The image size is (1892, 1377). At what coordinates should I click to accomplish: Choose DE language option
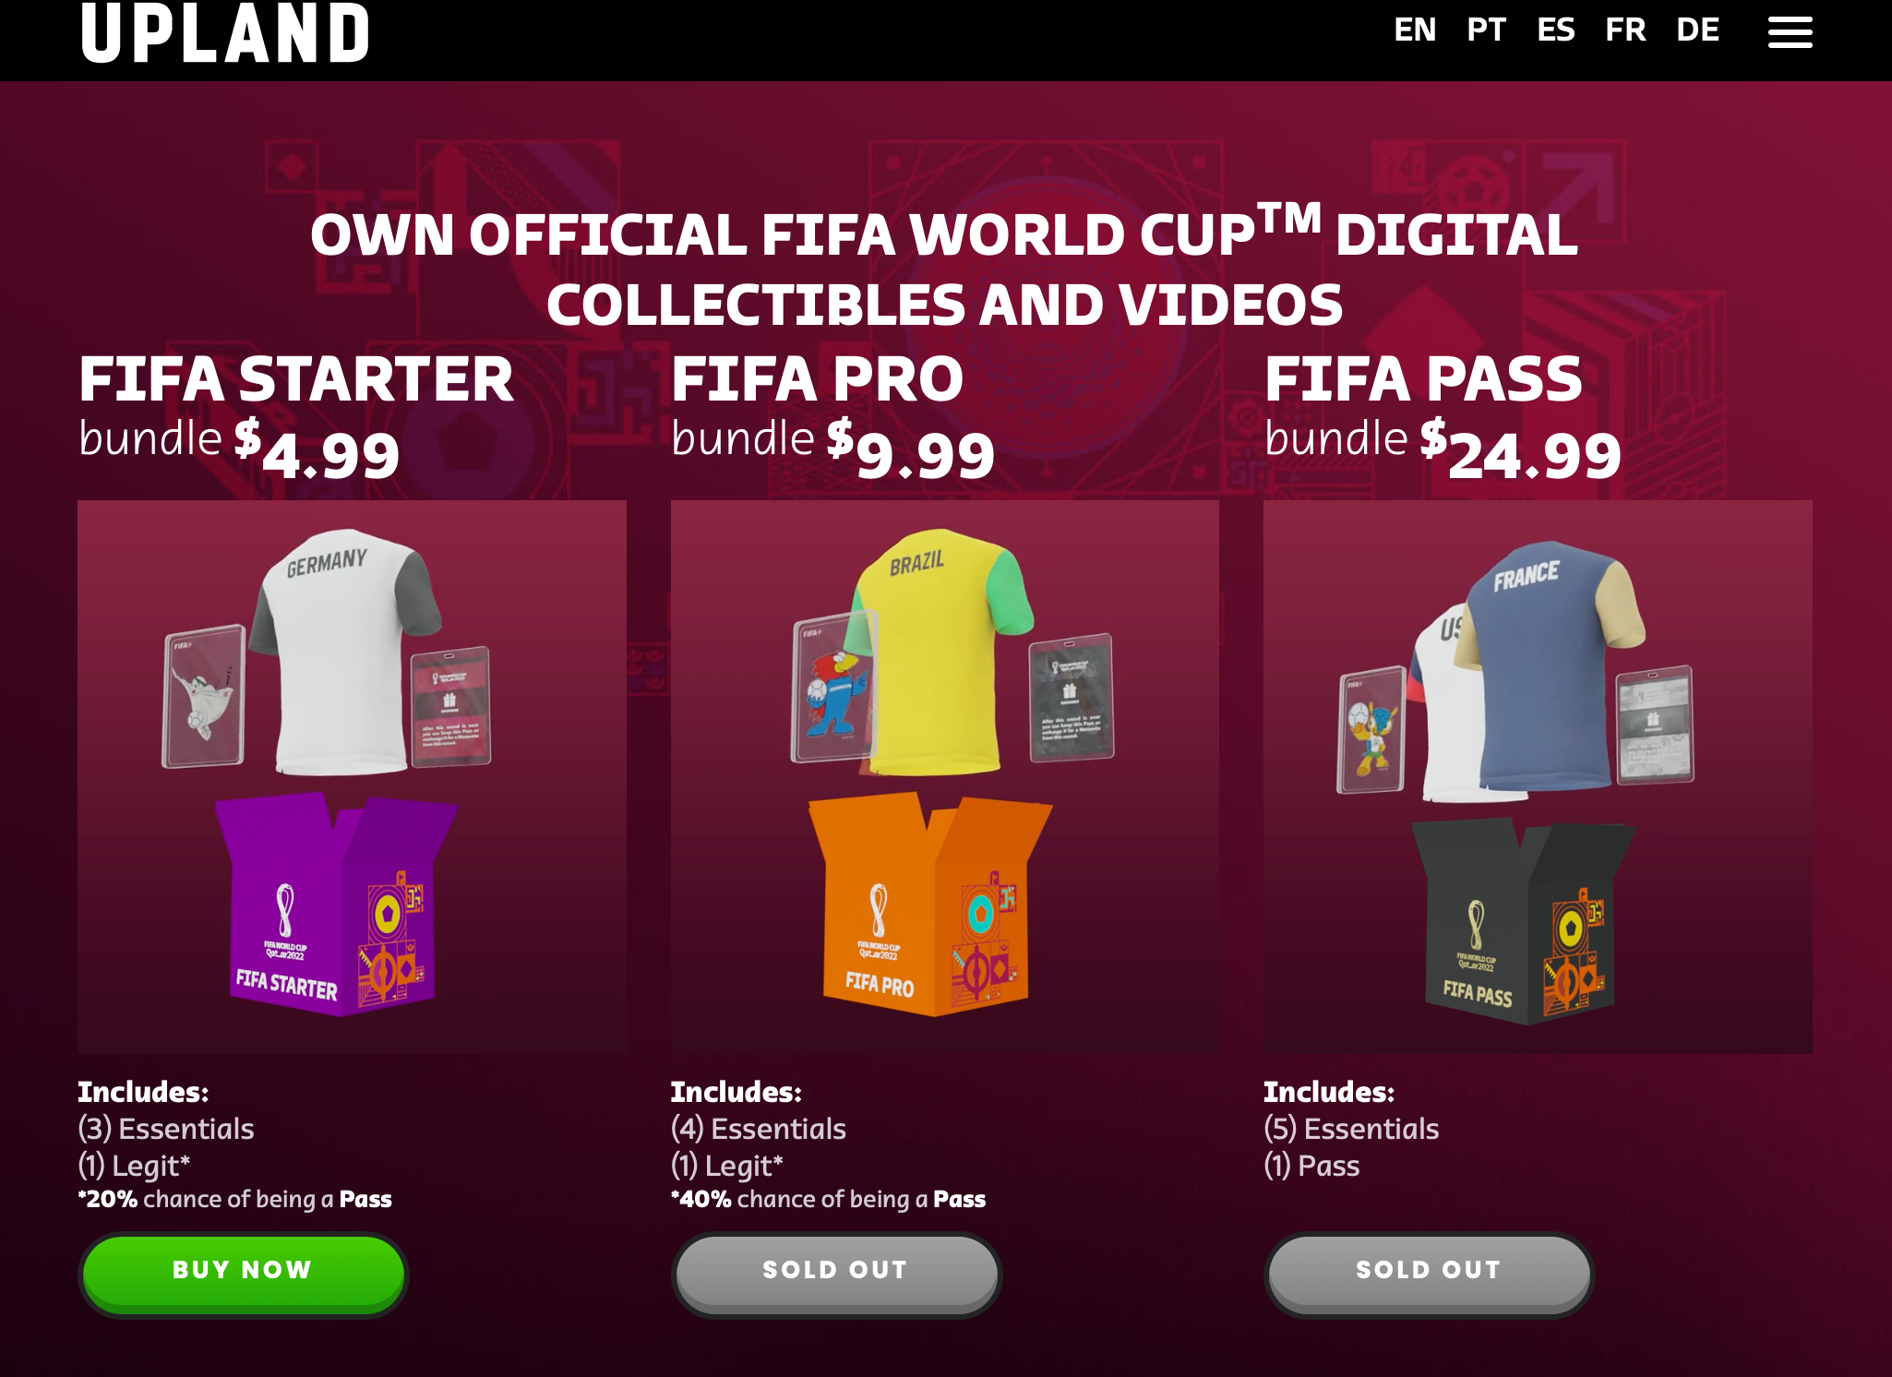[1697, 30]
